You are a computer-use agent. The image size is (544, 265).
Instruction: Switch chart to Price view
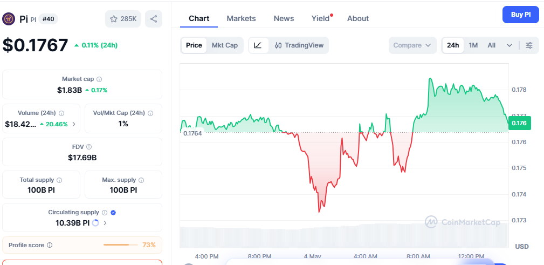click(x=194, y=45)
